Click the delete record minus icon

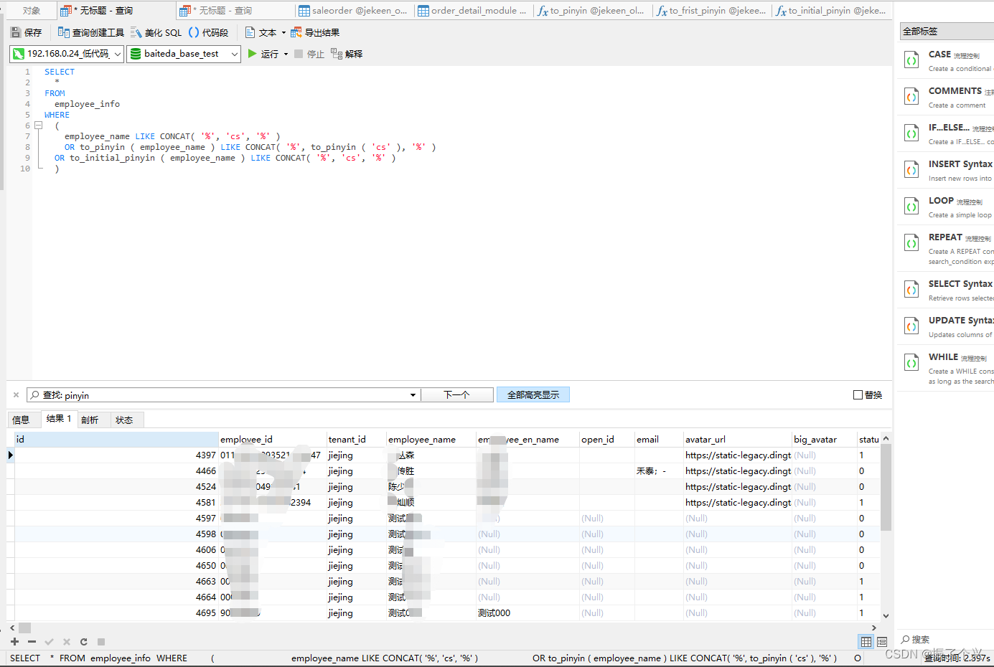tap(32, 642)
